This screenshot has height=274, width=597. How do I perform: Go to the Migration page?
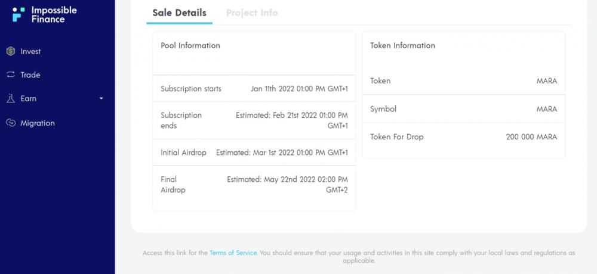(38, 123)
